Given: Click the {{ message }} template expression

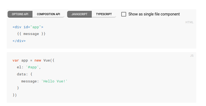Looking at the screenshot, I should click(x=31, y=34).
